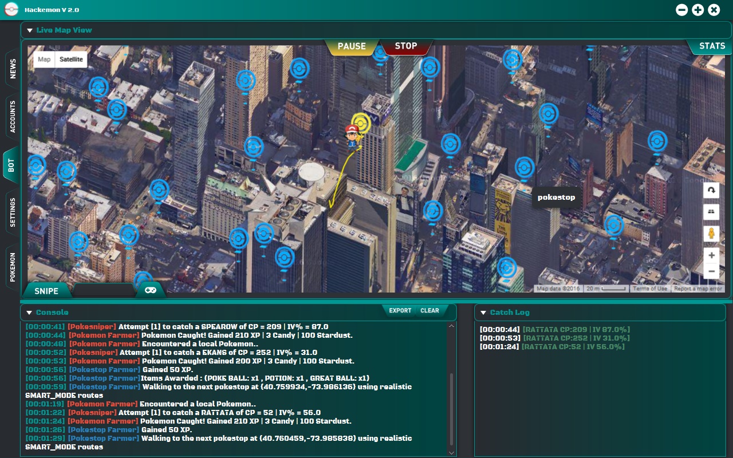Image resolution: width=733 pixels, height=458 pixels.
Task: Close the Hackemon window
Action: point(714,10)
